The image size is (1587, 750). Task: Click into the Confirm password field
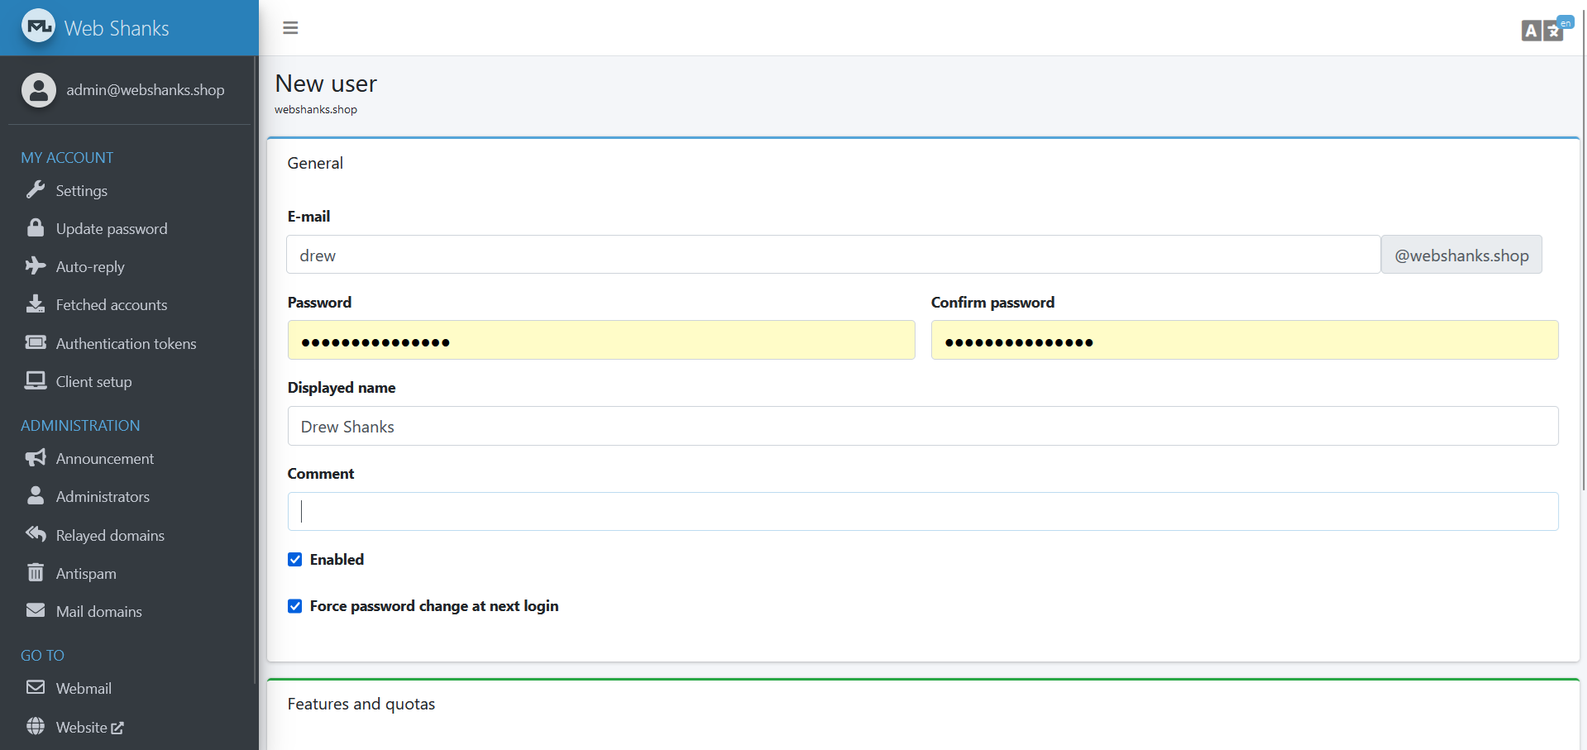(x=1245, y=340)
